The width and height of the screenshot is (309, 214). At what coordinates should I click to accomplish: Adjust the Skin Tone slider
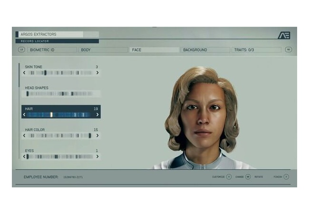click(61, 73)
